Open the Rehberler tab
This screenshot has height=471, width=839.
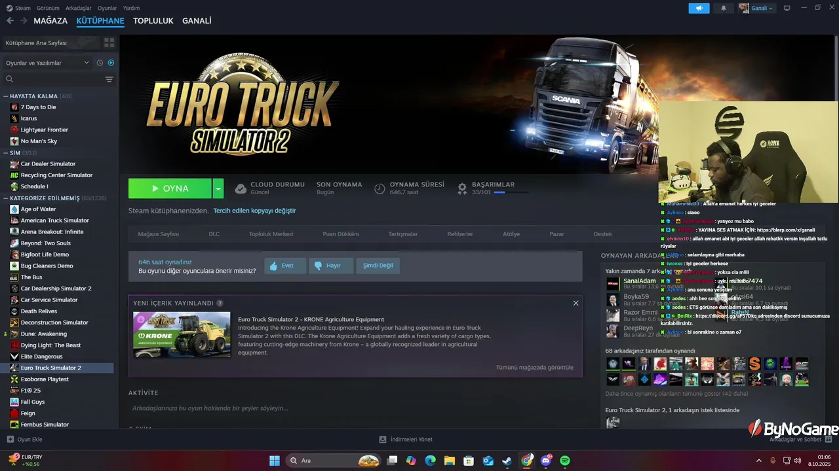[460, 234]
